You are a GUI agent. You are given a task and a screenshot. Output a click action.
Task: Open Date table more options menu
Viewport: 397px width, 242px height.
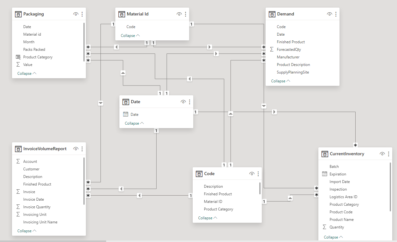pos(189,102)
